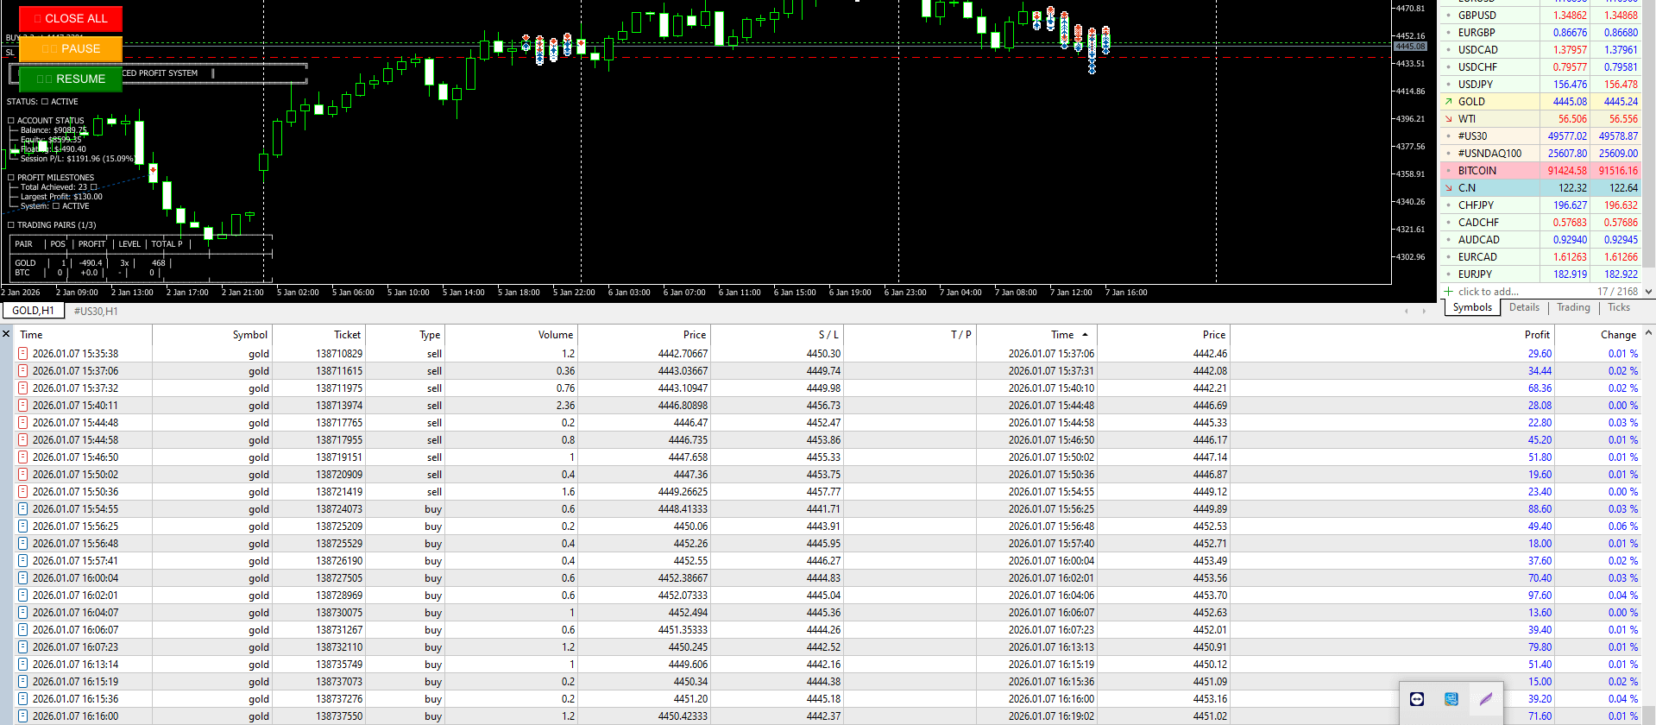The width and height of the screenshot is (1656, 725).
Task: Click the purple feather tray icon
Action: [1486, 699]
